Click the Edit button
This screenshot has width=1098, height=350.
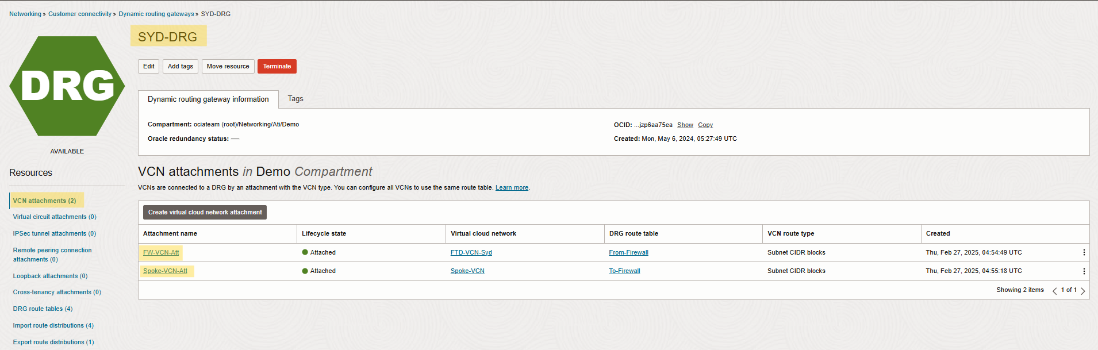click(x=148, y=67)
